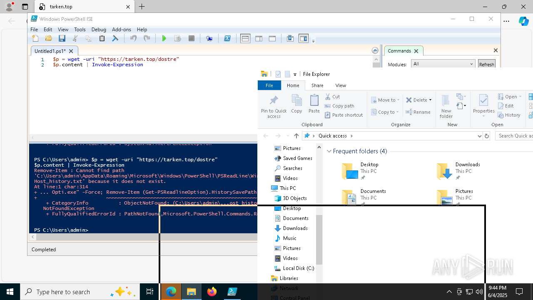This screenshot has width=533, height=300.
Task: Open the Help menu in PowerShell ISE
Action: click(142, 30)
